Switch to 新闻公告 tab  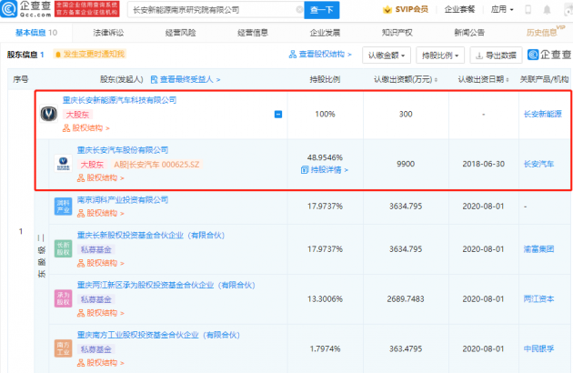click(469, 33)
